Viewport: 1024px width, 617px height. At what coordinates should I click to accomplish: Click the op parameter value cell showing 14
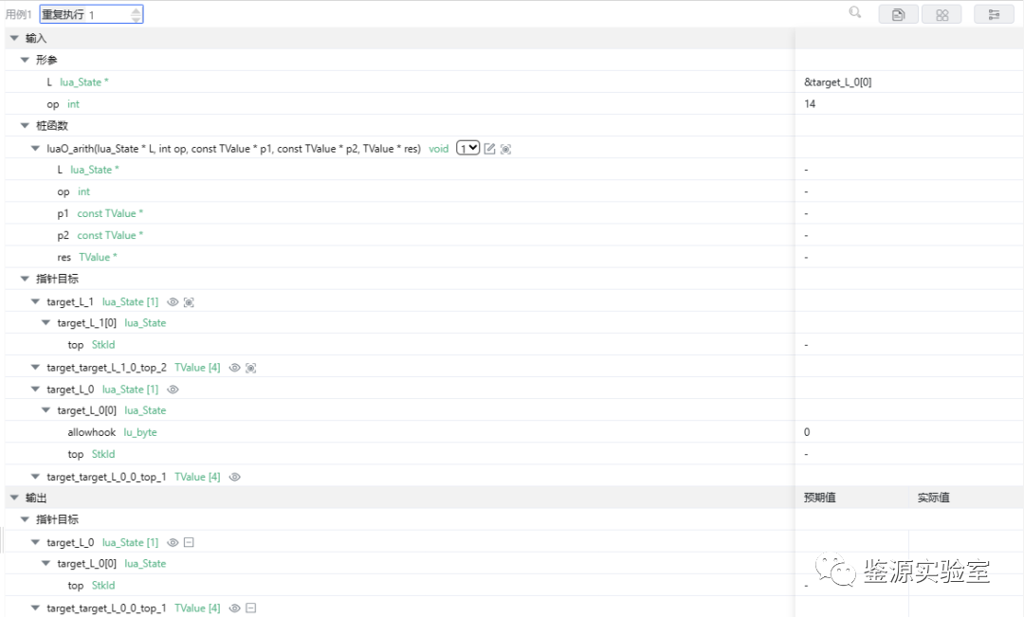[x=811, y=104]
